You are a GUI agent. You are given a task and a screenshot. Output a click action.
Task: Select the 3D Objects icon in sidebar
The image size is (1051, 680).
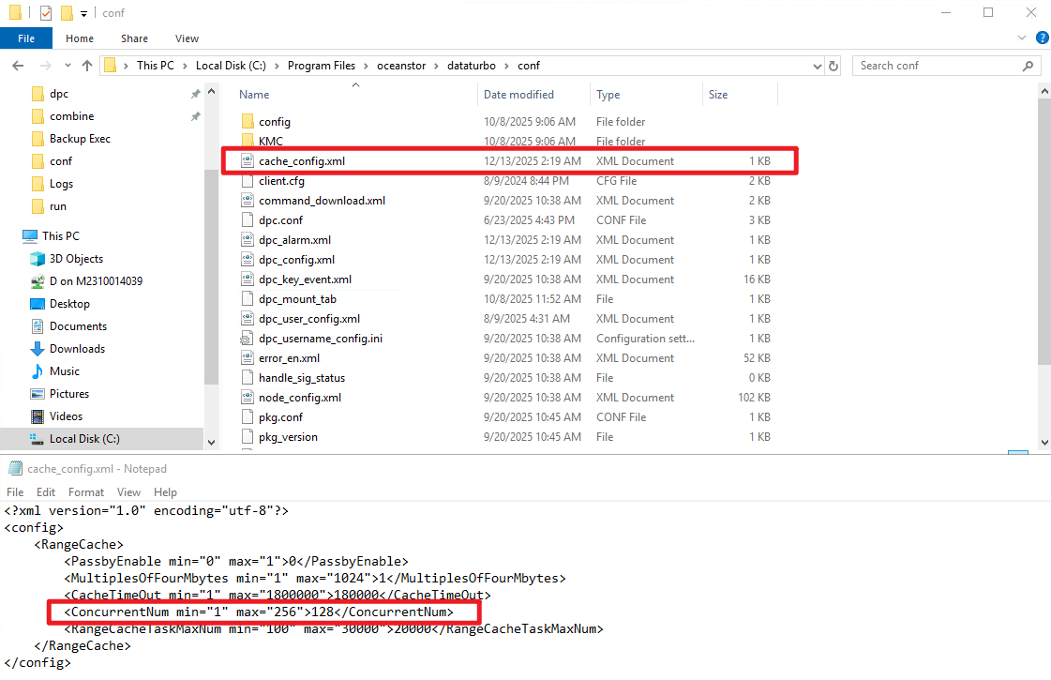pos(38,259)
